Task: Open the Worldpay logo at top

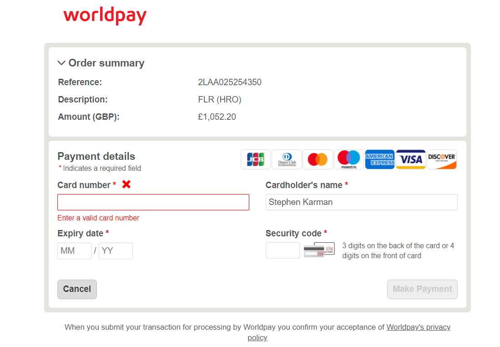Action: click(105, 15)
